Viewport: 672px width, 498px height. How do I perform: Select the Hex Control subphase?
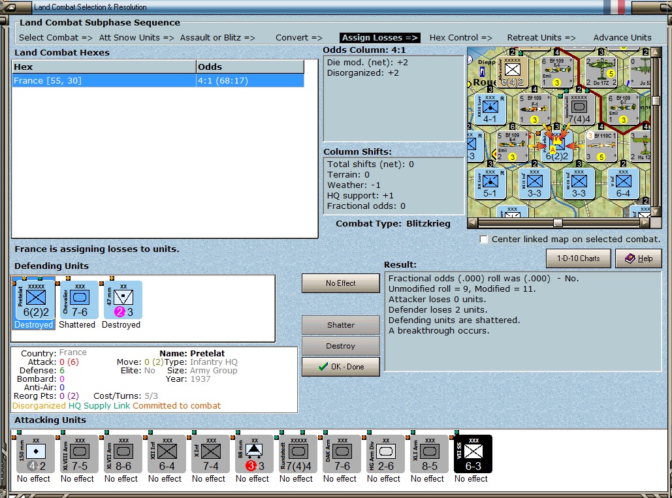pyautogui.click(x=460, y=38)
